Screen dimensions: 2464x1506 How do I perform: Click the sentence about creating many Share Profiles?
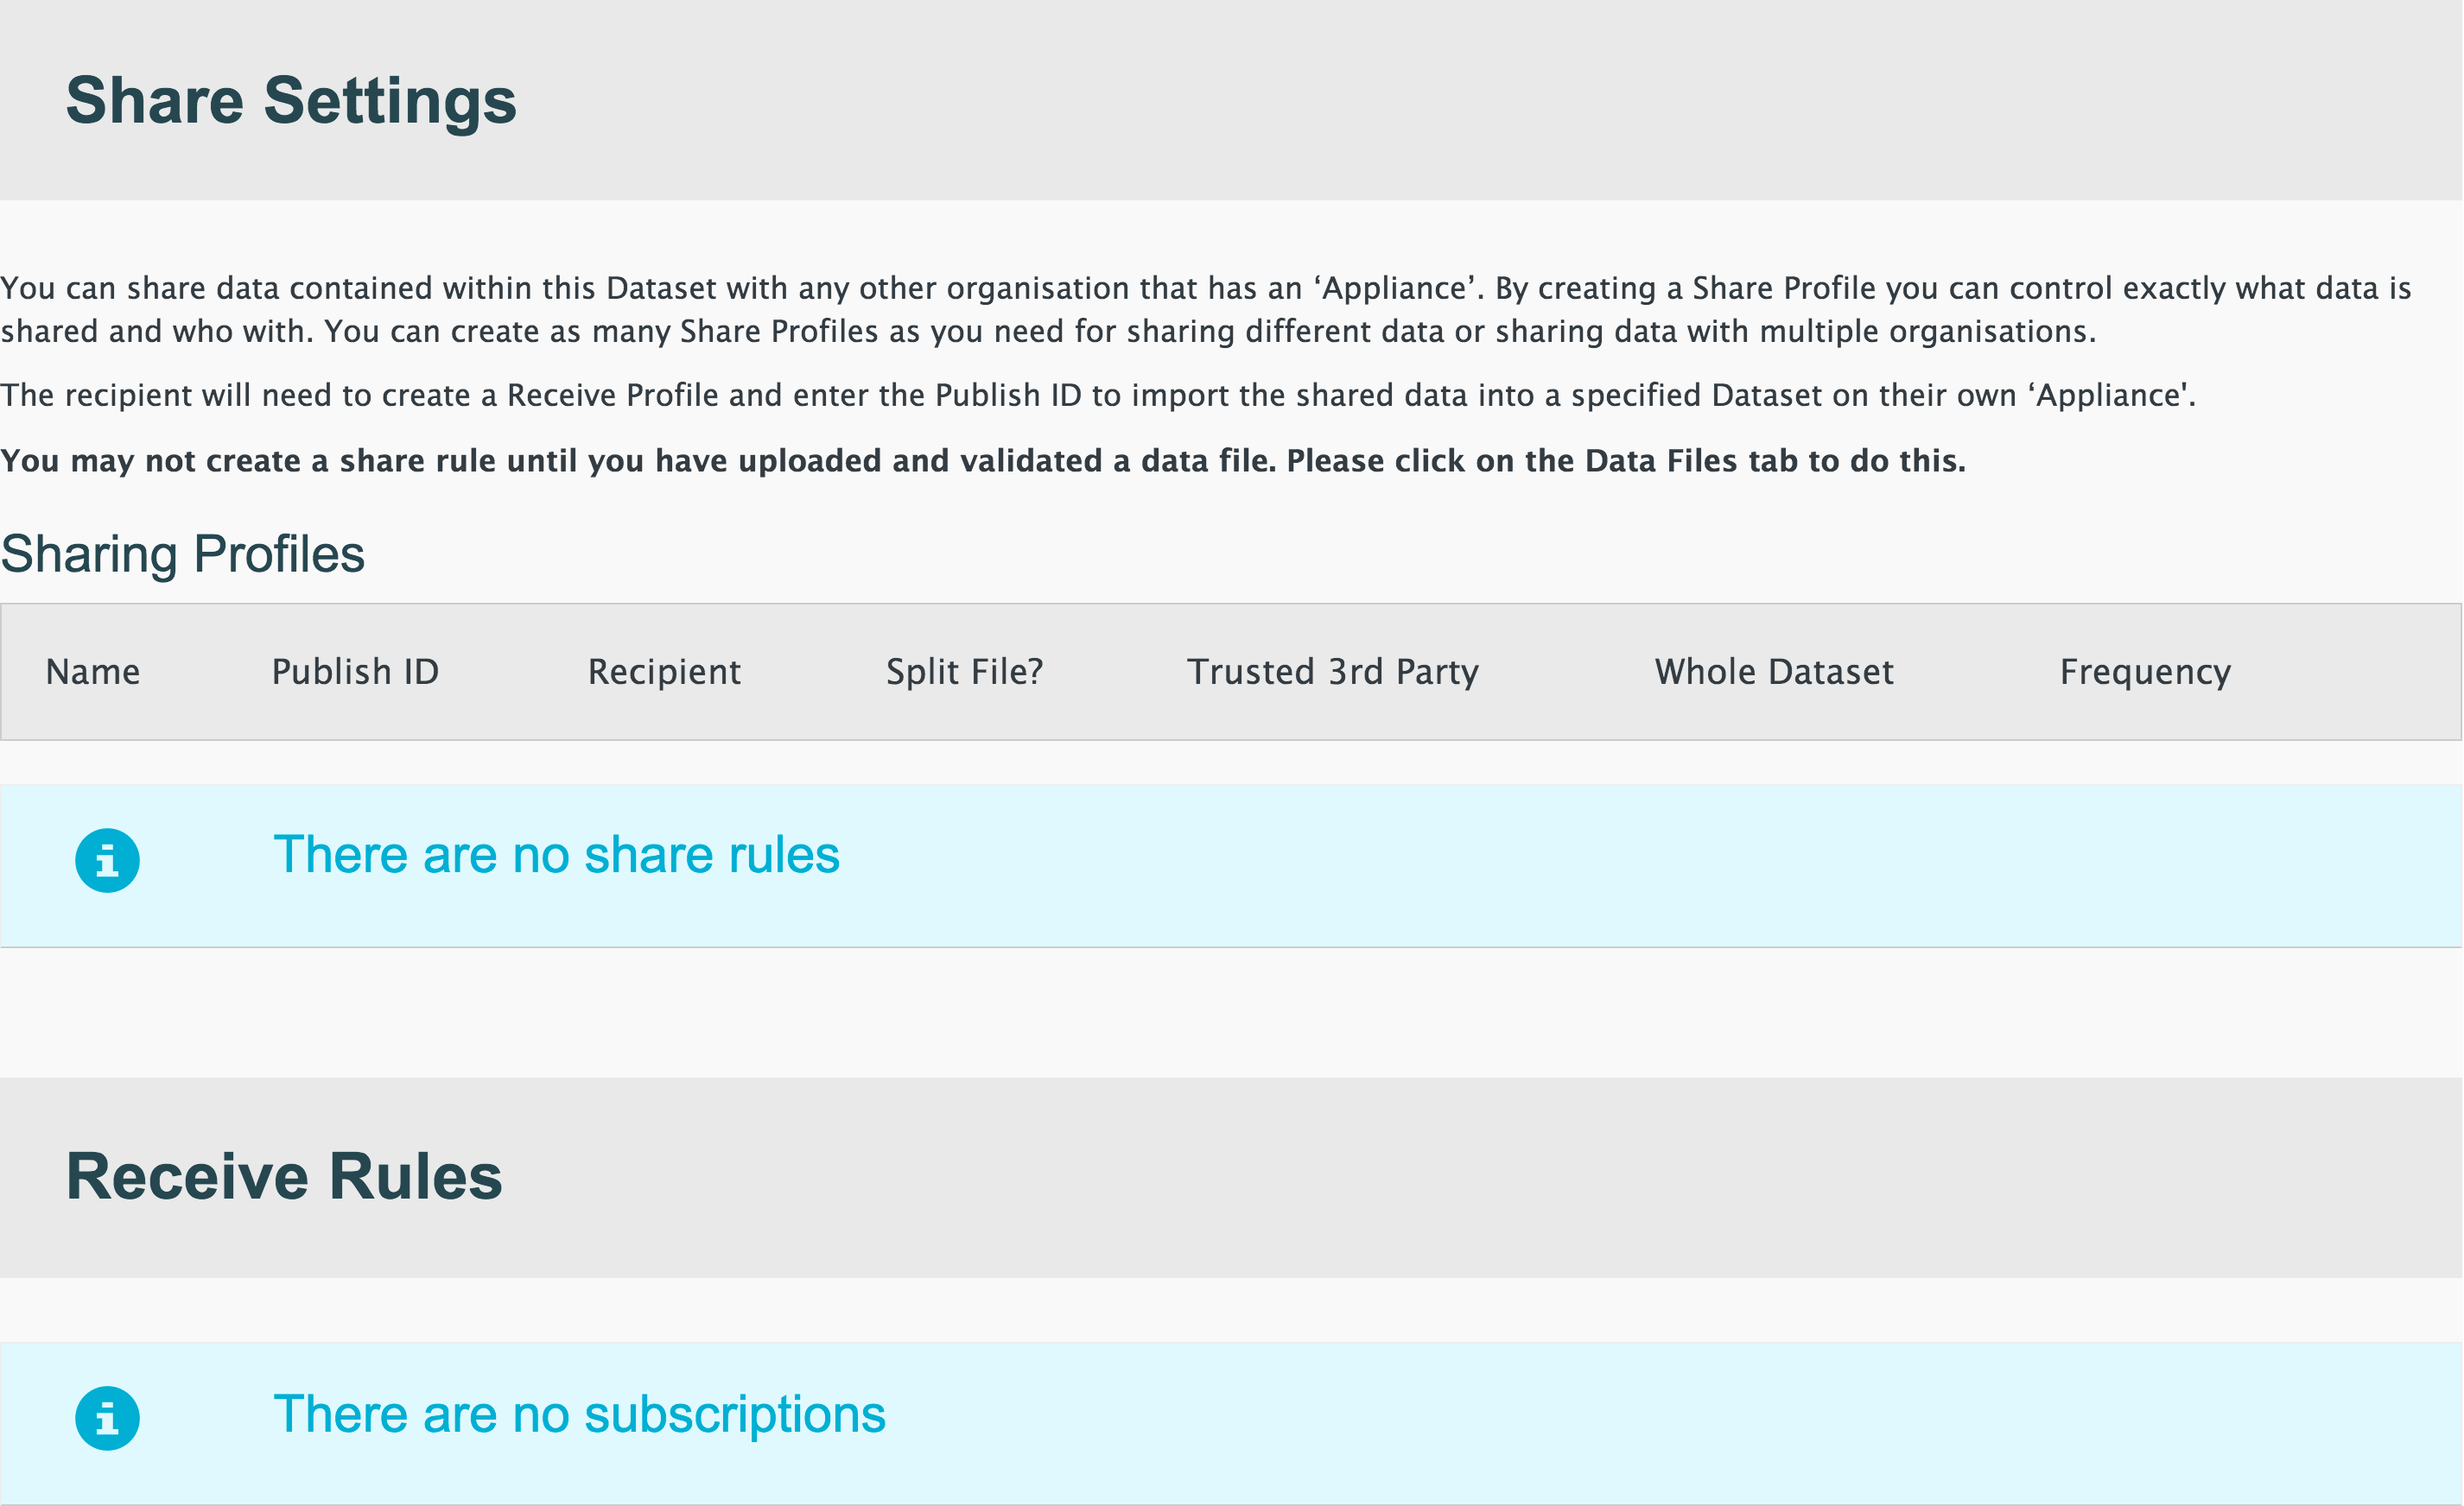(x=1210, y=332)
